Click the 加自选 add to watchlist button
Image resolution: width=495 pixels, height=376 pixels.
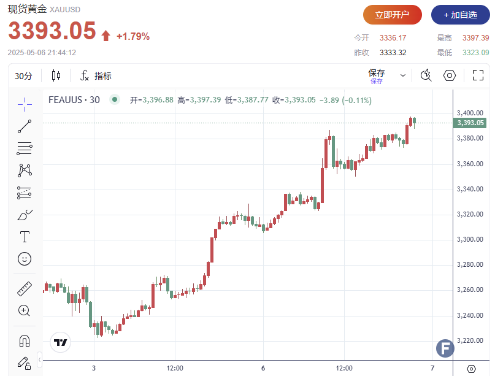pyautogui.click(x=460, y=14)
